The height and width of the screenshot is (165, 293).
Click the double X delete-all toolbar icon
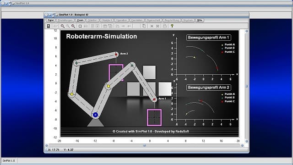point(157,26)
